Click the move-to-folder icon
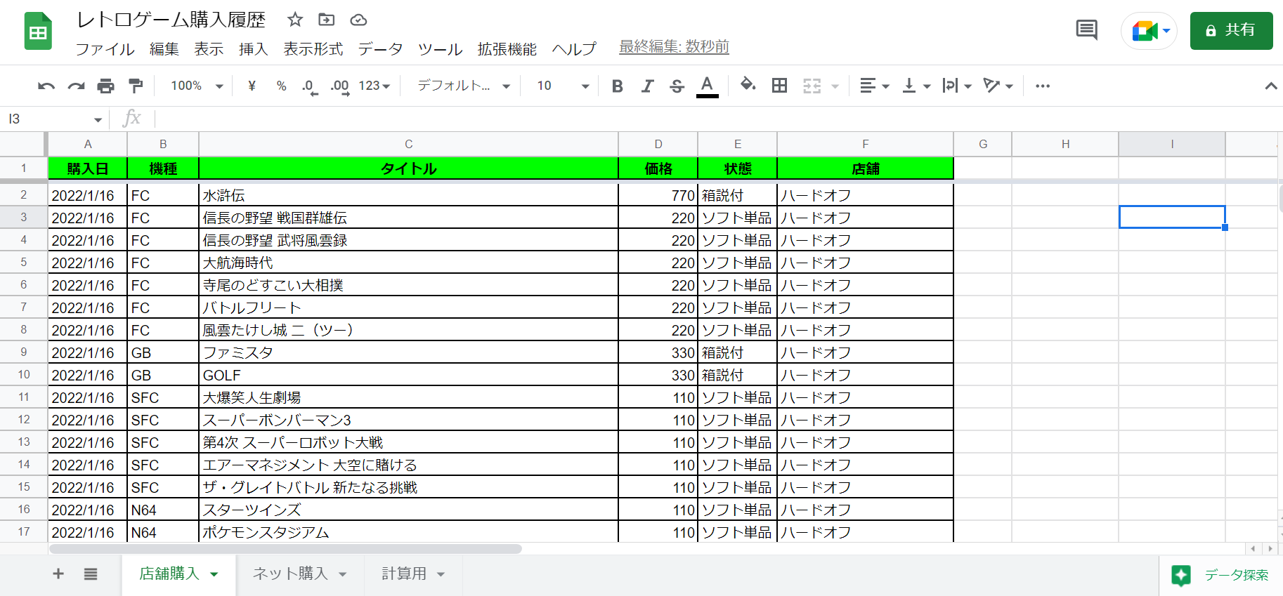The image size is (1283, 596). coord(327,20)
